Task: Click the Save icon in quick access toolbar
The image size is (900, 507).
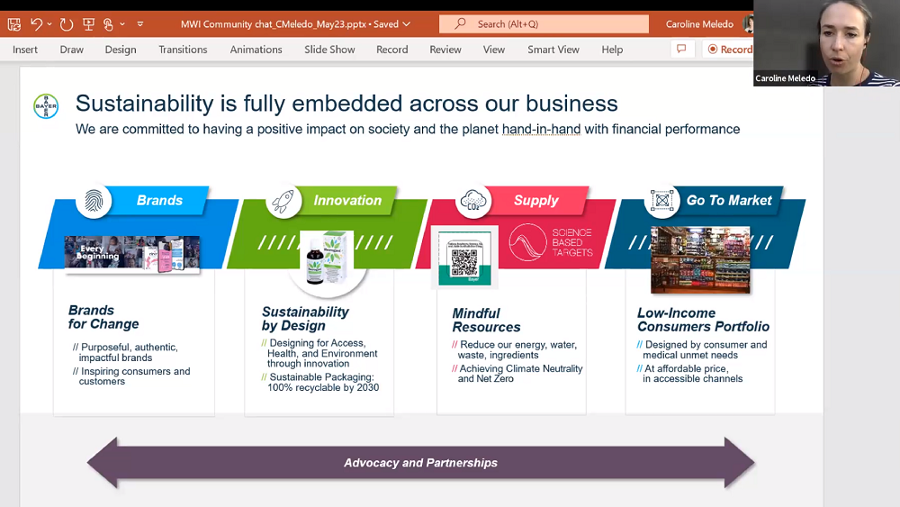Action: 14,24
